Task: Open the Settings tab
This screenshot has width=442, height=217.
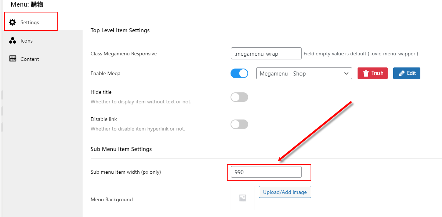Action: click(x=31, y=22)
